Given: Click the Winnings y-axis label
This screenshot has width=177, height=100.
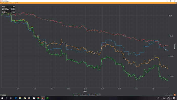Looking at the screenshot, I should 175,46.
